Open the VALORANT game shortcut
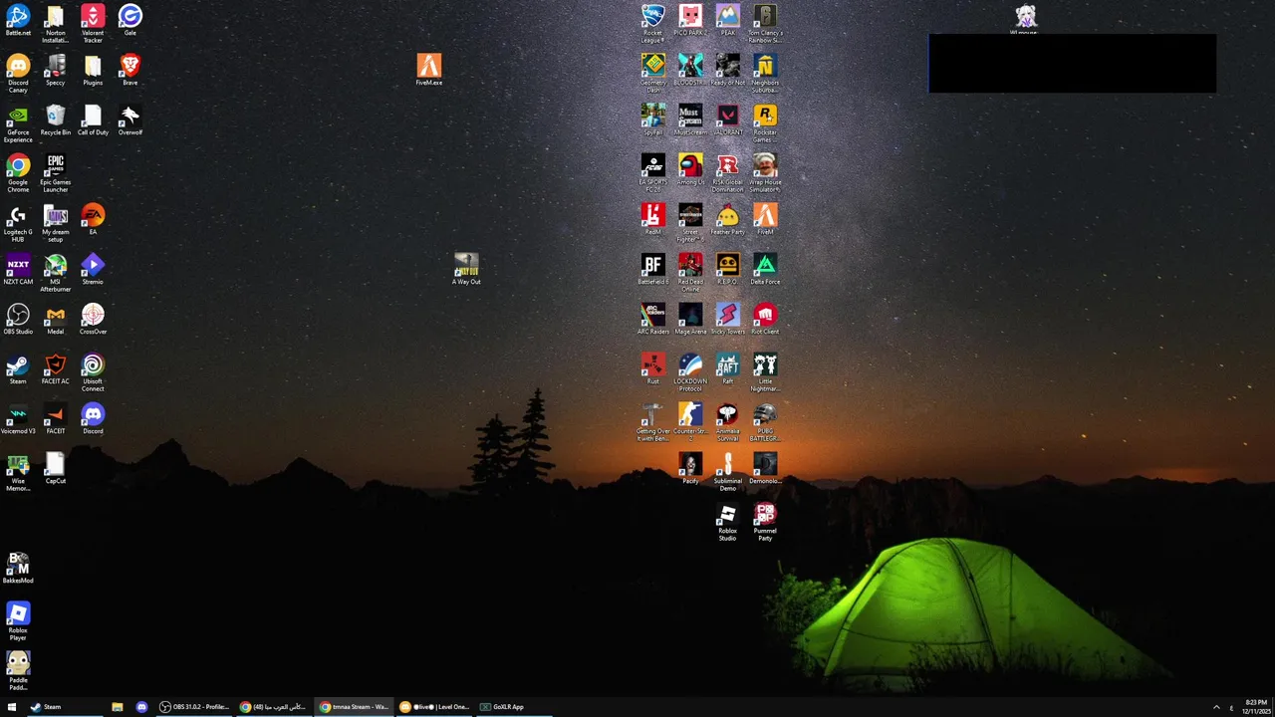 pyautogui.click(x=727, y=119)
